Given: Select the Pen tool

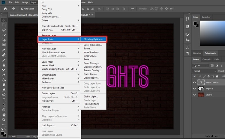Looking at the screenshot, I should click(x=4, y=95).
